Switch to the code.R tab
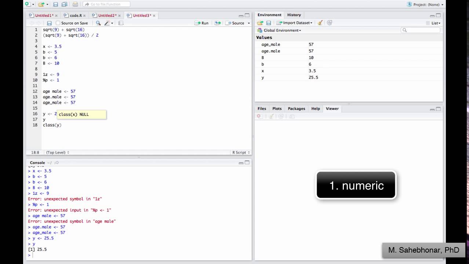The width and height of the screenshot is (469, 264). pyautogui.click(x=75, y=15)
